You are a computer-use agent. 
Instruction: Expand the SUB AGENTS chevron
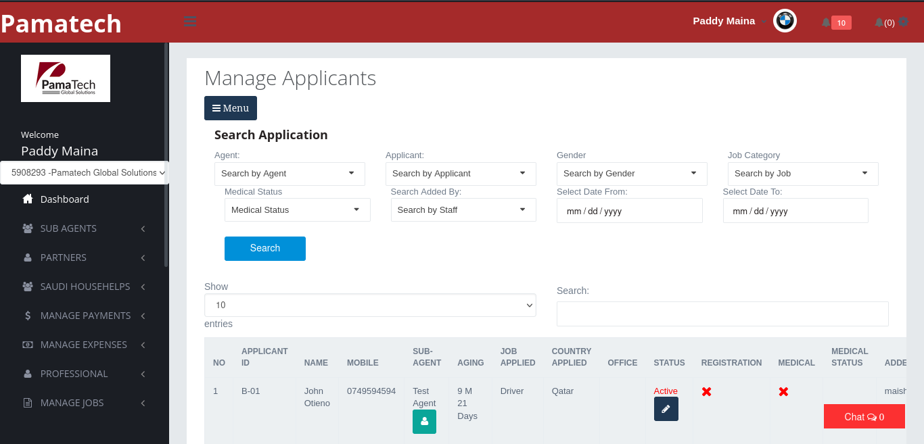coord(143,229)
